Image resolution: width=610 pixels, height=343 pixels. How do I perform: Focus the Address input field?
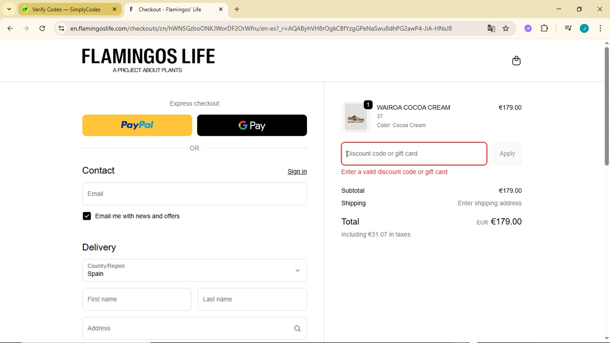click(x=194, y=328)
